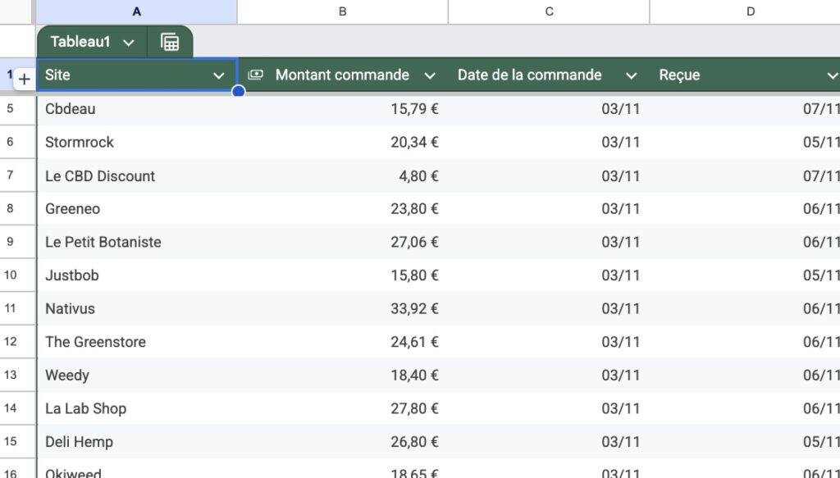Select column B header

342,11
